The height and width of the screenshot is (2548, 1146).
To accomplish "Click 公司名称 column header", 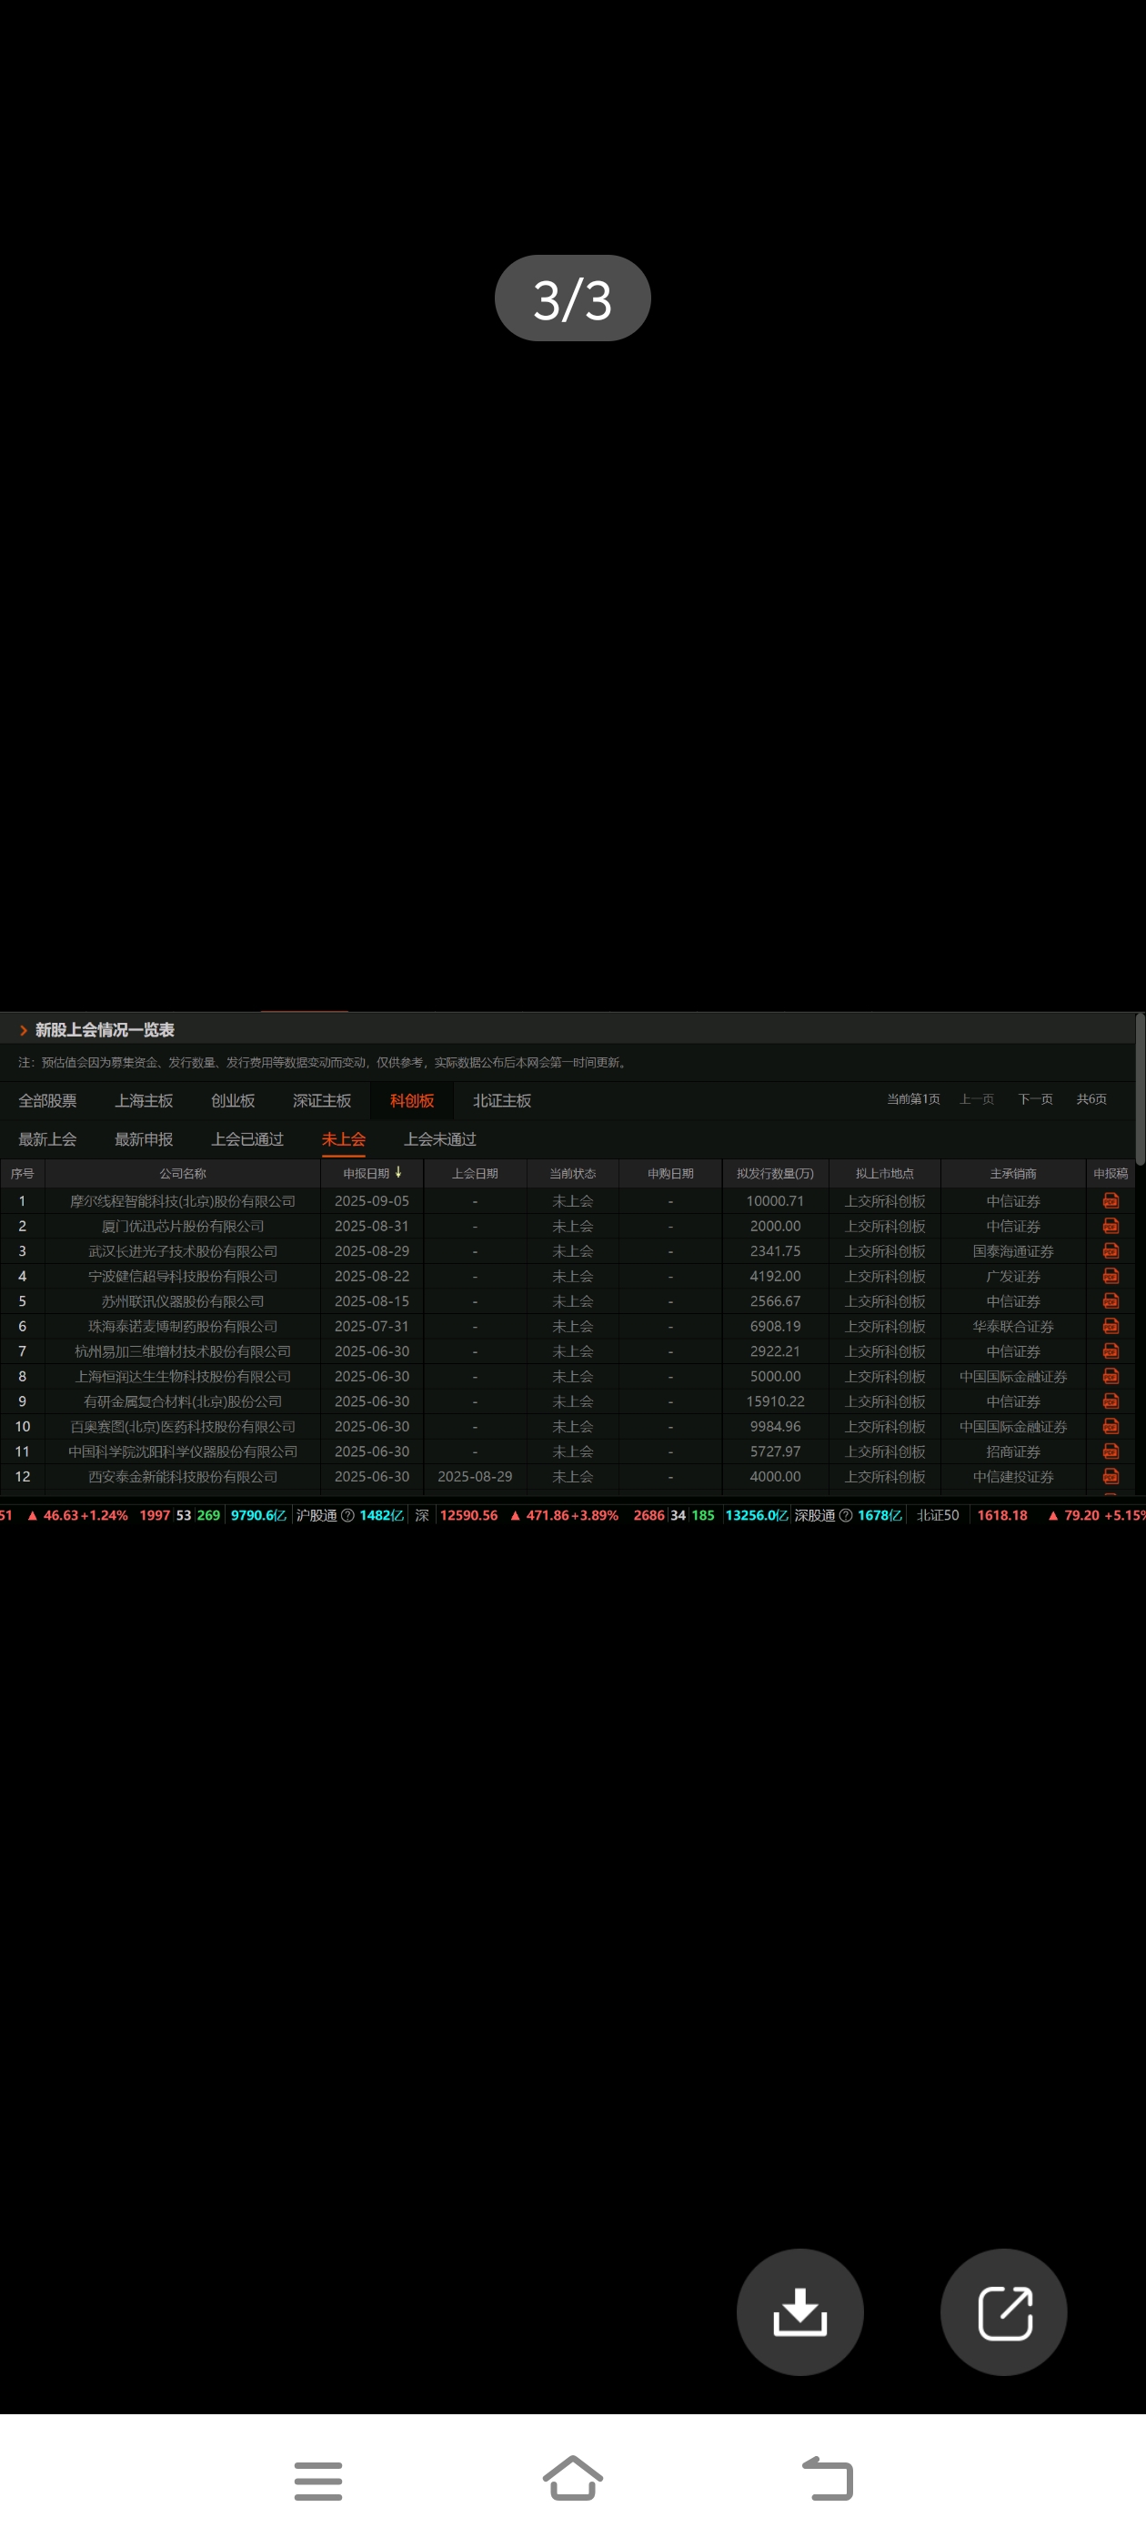I will tap(183, 1174).
